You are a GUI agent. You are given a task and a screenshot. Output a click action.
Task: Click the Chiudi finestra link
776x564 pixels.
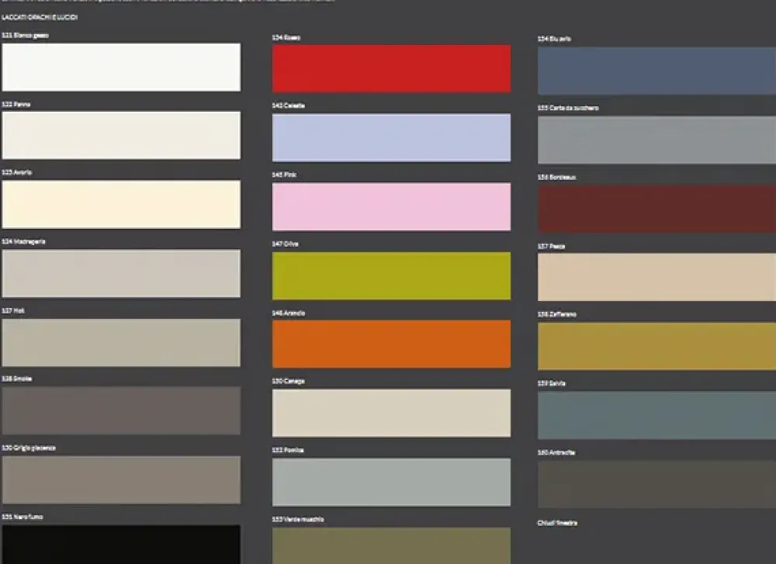coord(557,523)
